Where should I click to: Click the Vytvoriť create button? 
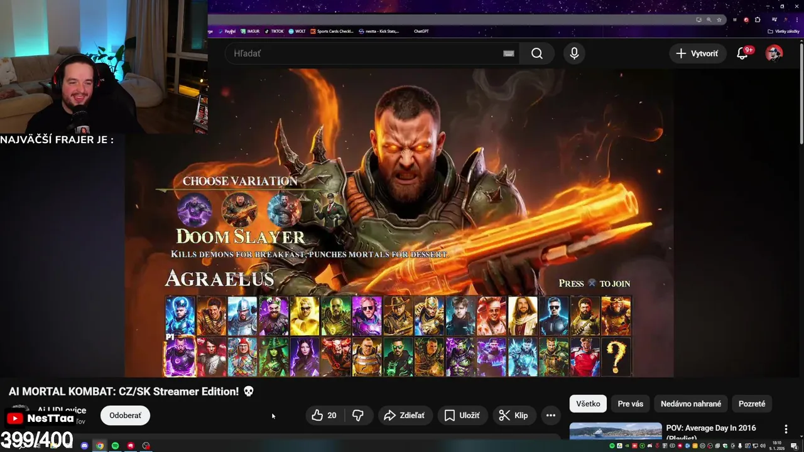coord(697,53)
